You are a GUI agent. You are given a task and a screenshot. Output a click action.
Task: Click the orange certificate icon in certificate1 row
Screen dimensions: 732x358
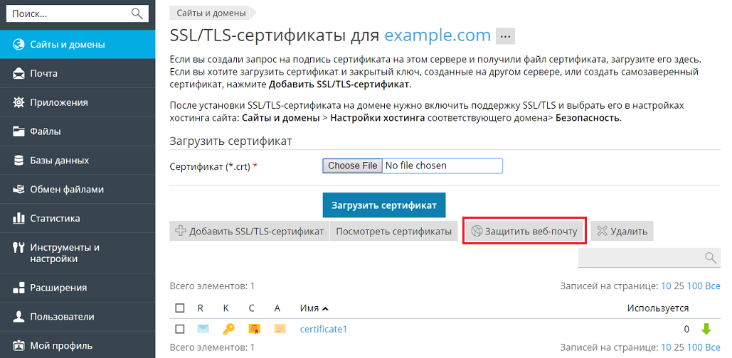click(x=254, y=329)
